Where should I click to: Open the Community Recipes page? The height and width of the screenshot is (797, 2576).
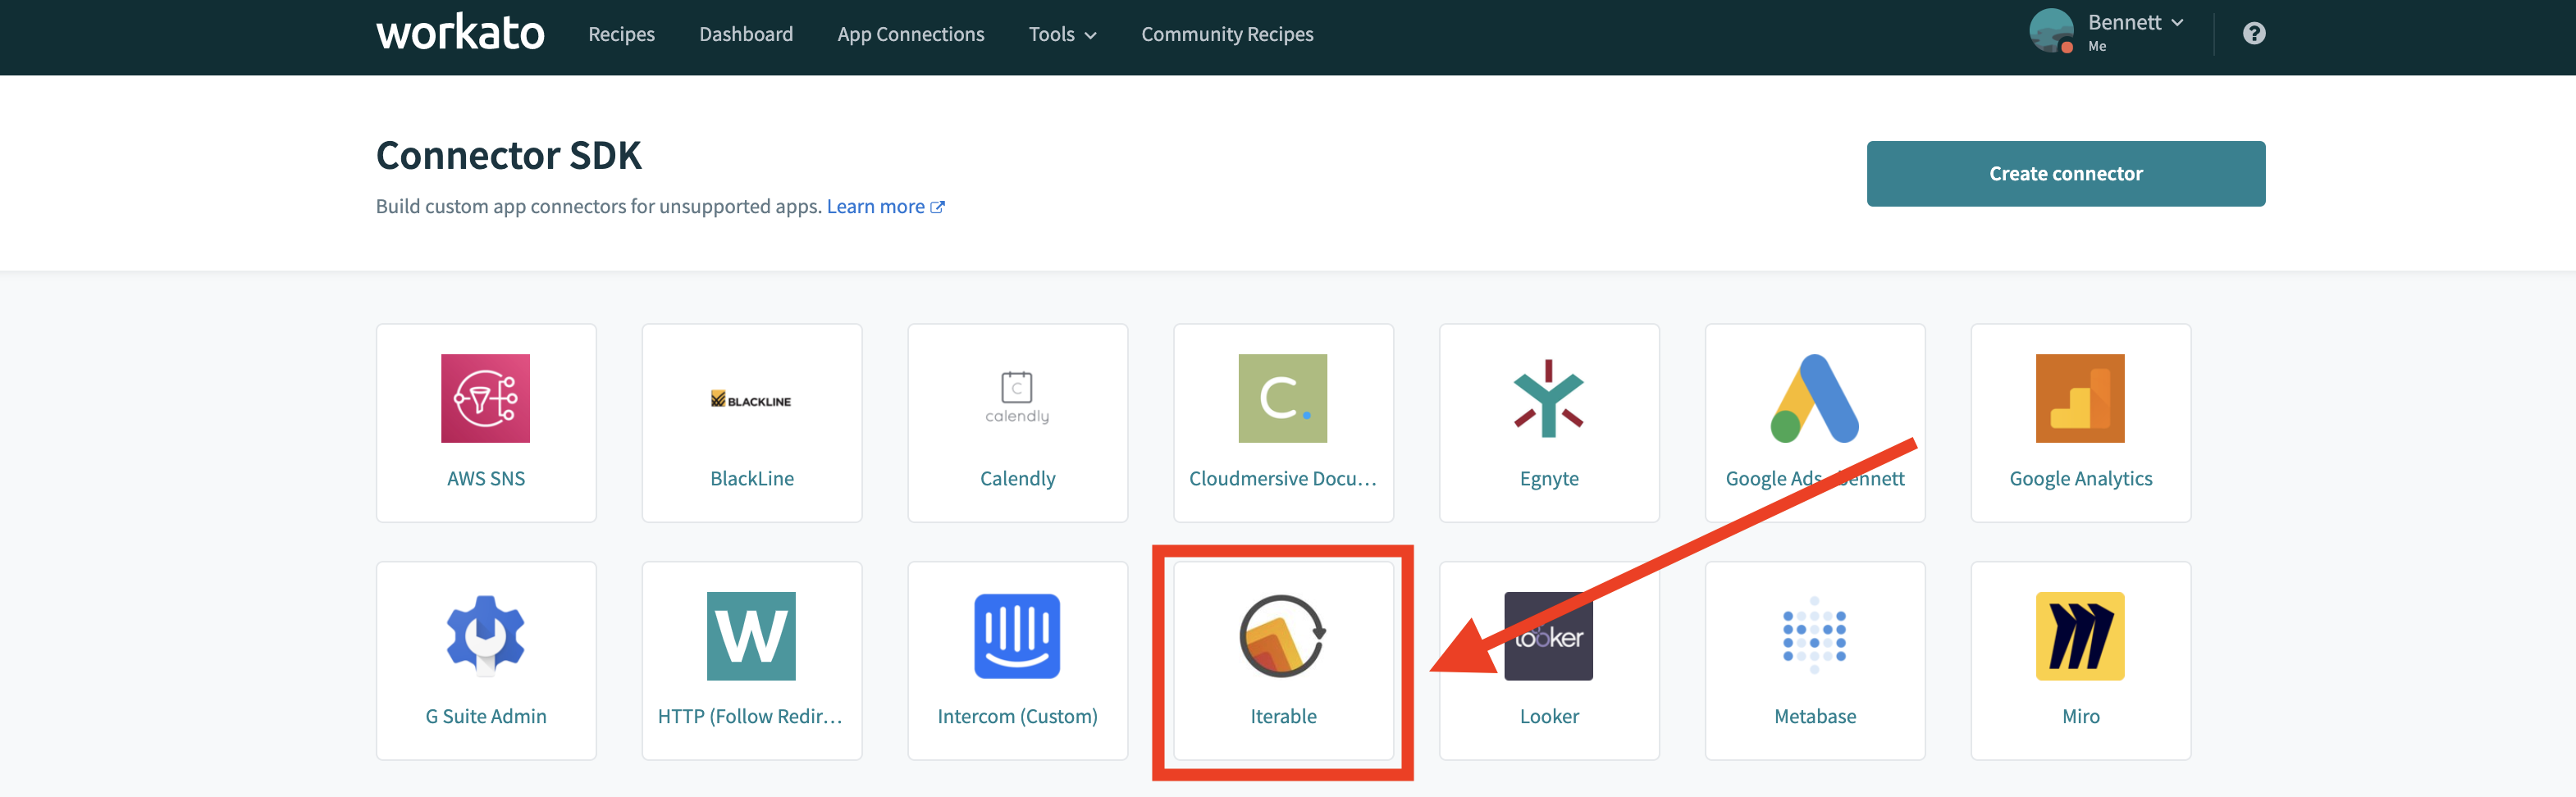click(x=1227, y=33)
